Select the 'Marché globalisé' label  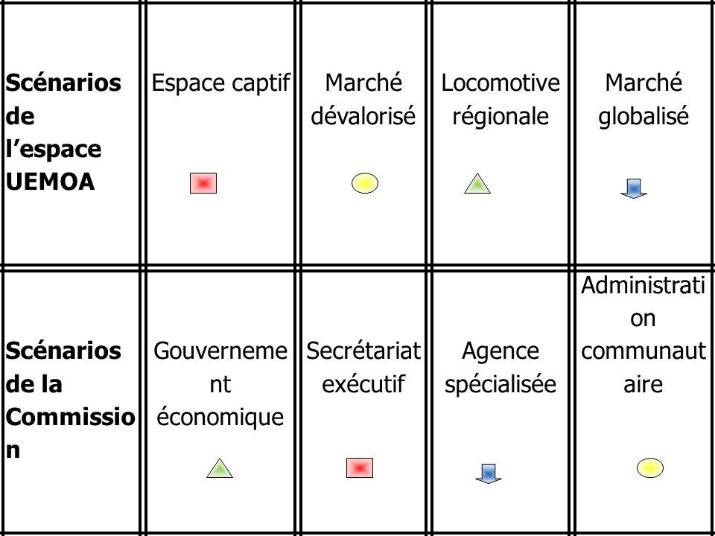coord(643,99)
